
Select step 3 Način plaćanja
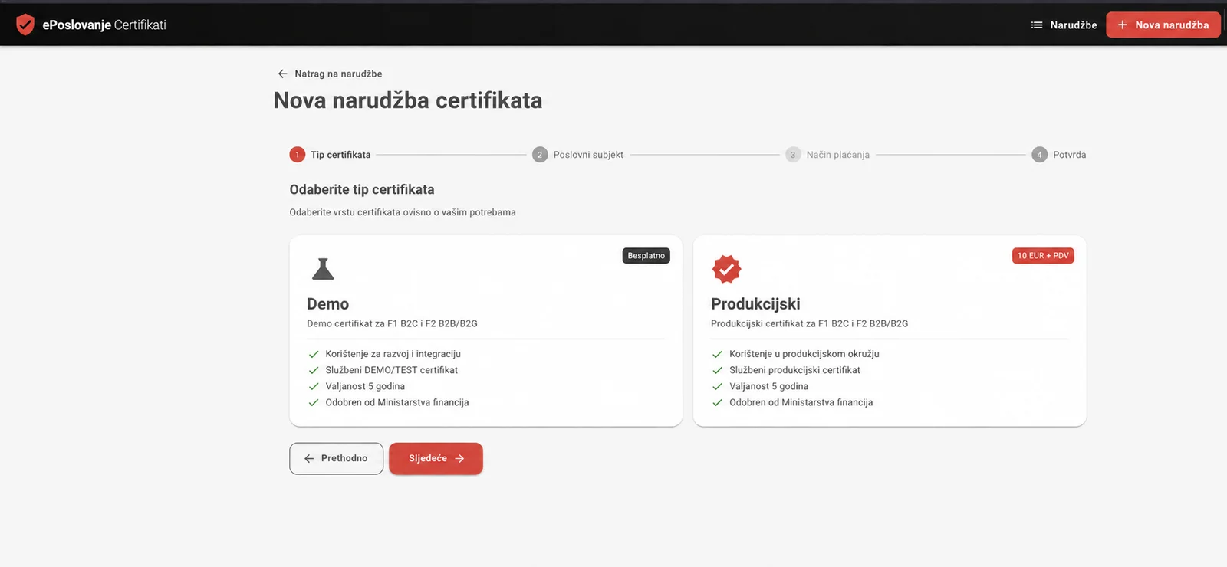tap(827, 155)
